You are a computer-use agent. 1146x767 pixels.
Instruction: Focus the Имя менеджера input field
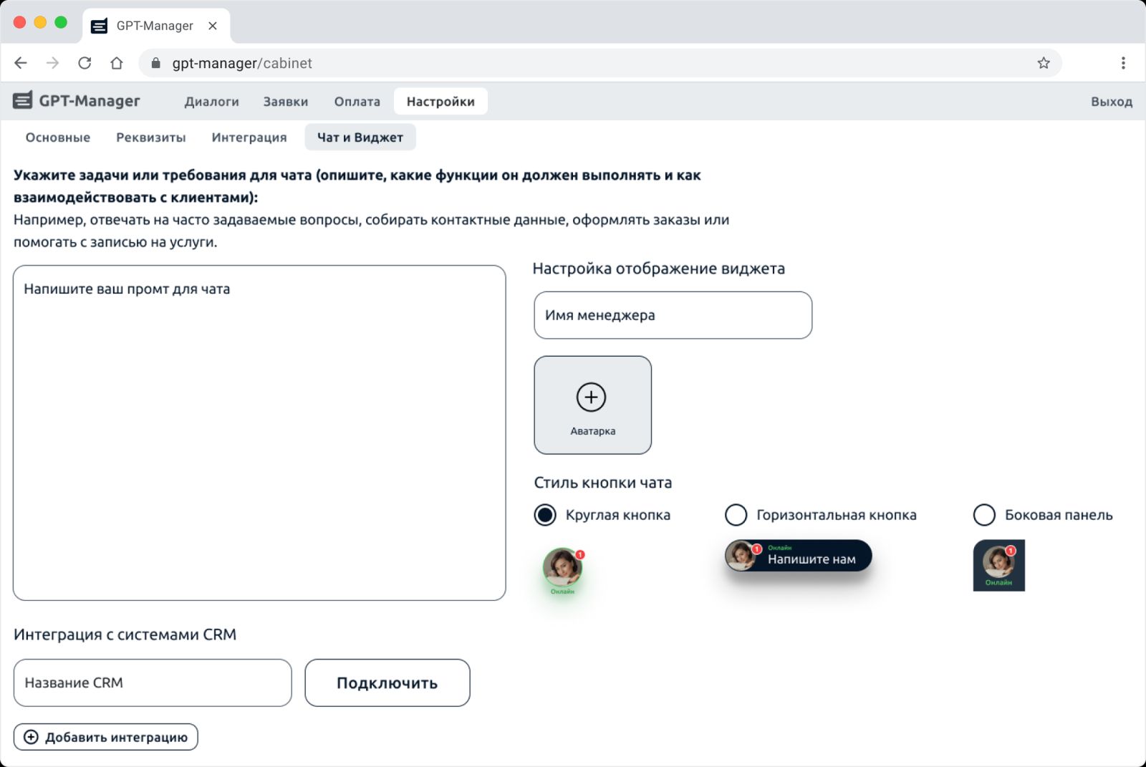click(x=673, y=315)
